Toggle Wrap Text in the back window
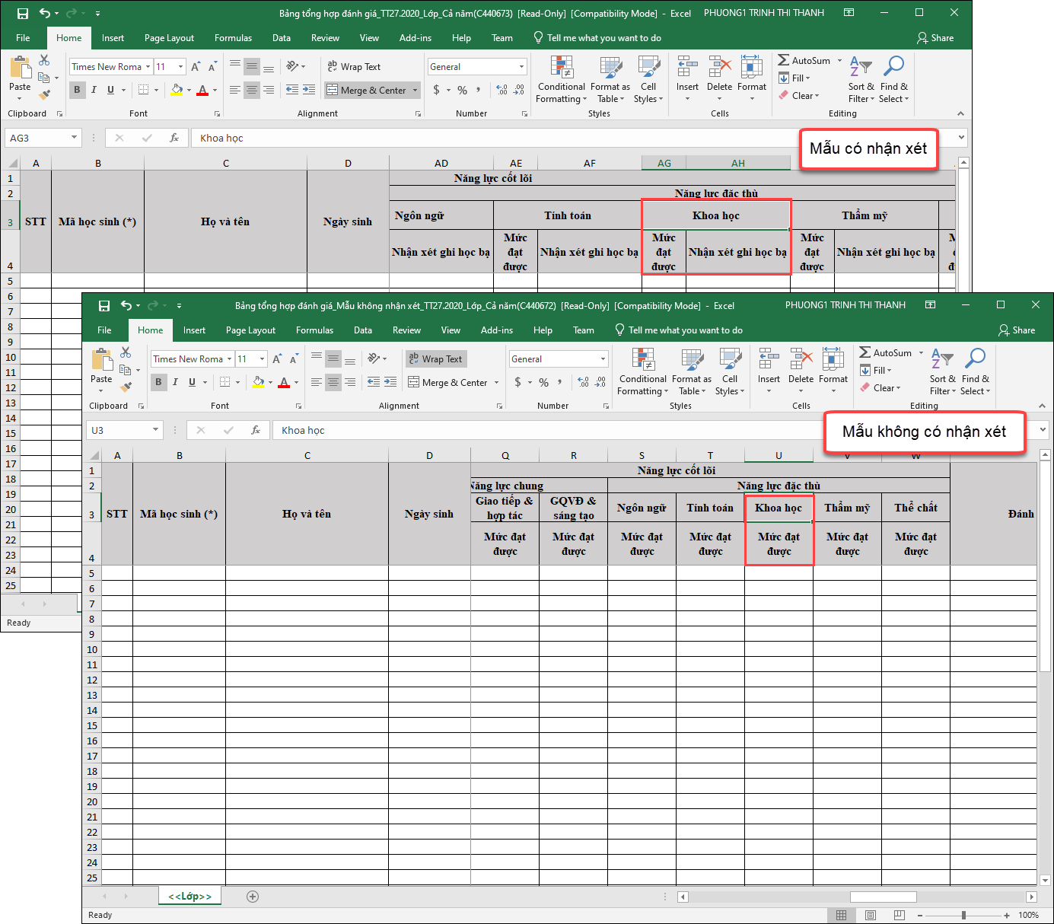Screen dimensions: 1054x924 [x=355, y=67]
